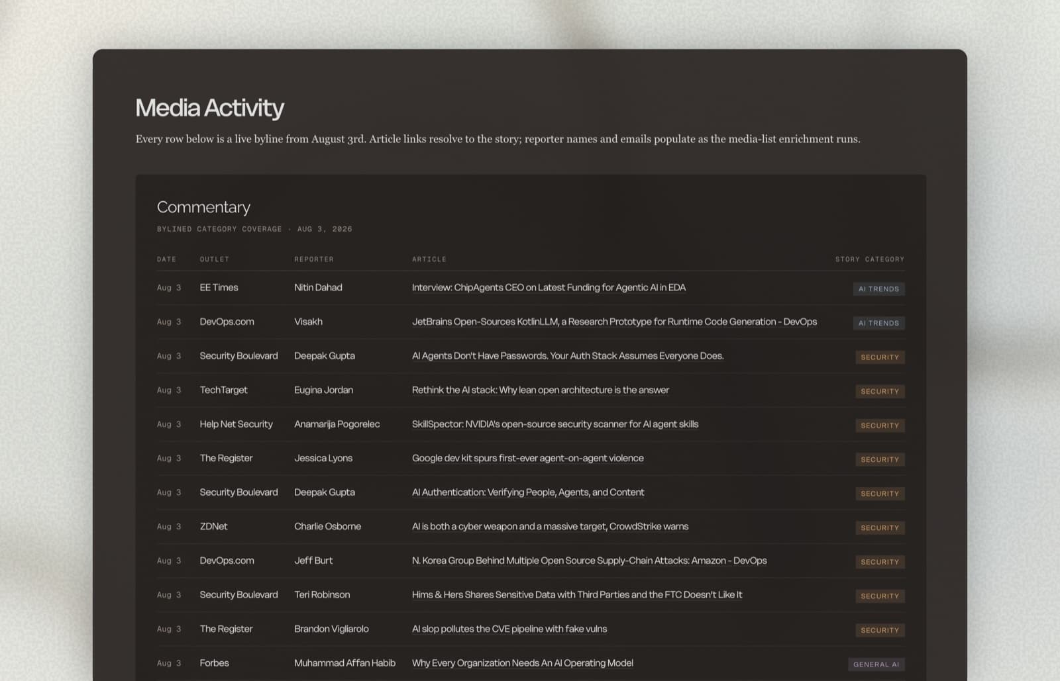1060x681 pixels.
Task: Open the AI Operating Model Forbes article
Action: (x=523, y=663)
